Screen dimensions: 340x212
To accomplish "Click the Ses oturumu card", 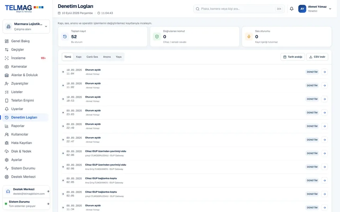I will (287, 36).
